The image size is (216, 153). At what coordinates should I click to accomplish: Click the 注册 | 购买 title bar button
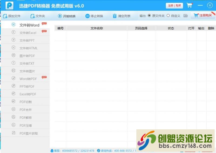point(174,6)
